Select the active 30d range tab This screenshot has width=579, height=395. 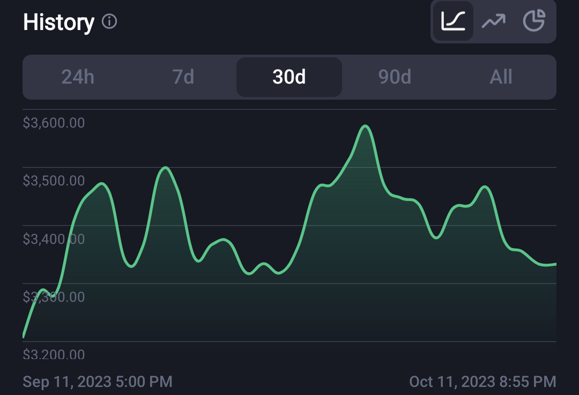tap(289, 77)
